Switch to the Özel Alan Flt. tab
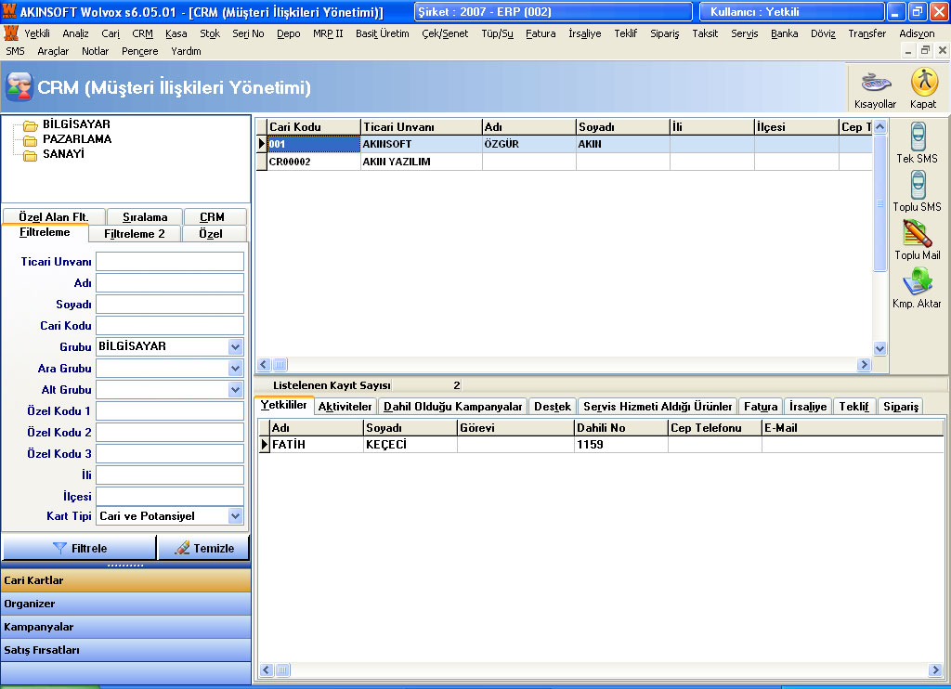951x689 pixels. coord(54,216)
